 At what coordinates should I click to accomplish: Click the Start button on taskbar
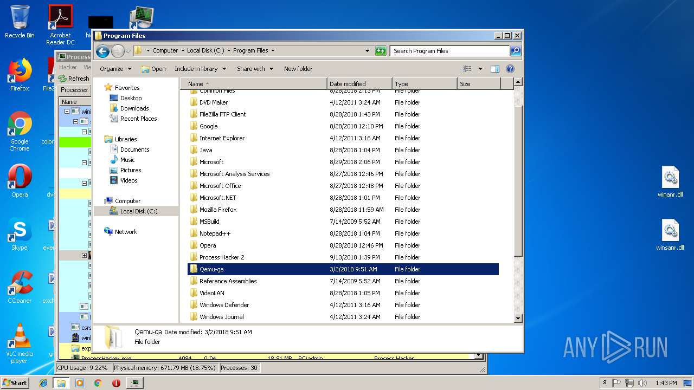[15, 382]
